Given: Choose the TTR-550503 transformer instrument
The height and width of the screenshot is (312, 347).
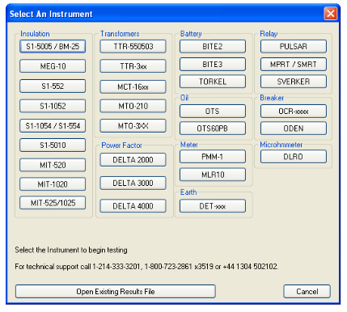Looking at the screenshot, I should (x=133, y=46).
